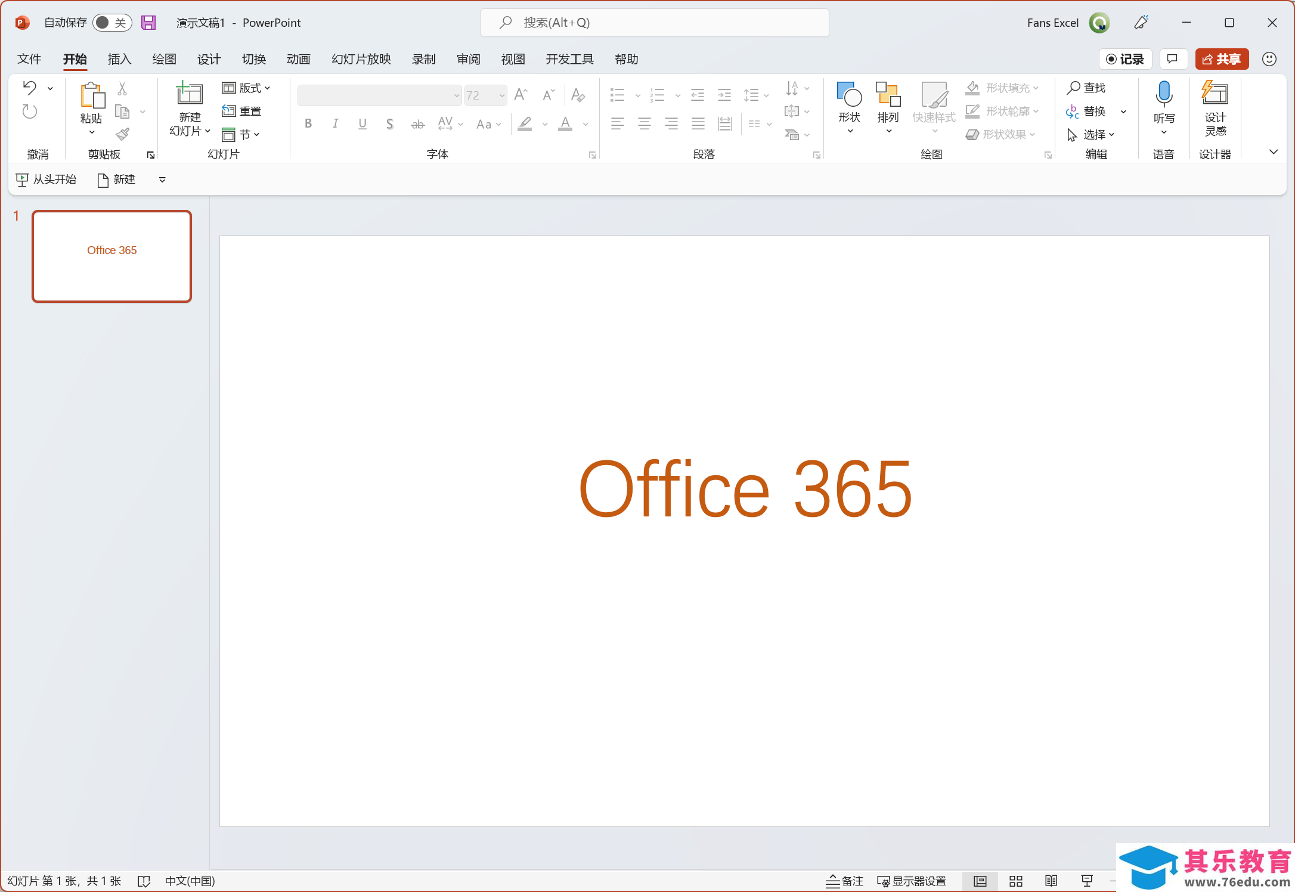Click the pen Coming Soon icon

(x=1141, y=23)
